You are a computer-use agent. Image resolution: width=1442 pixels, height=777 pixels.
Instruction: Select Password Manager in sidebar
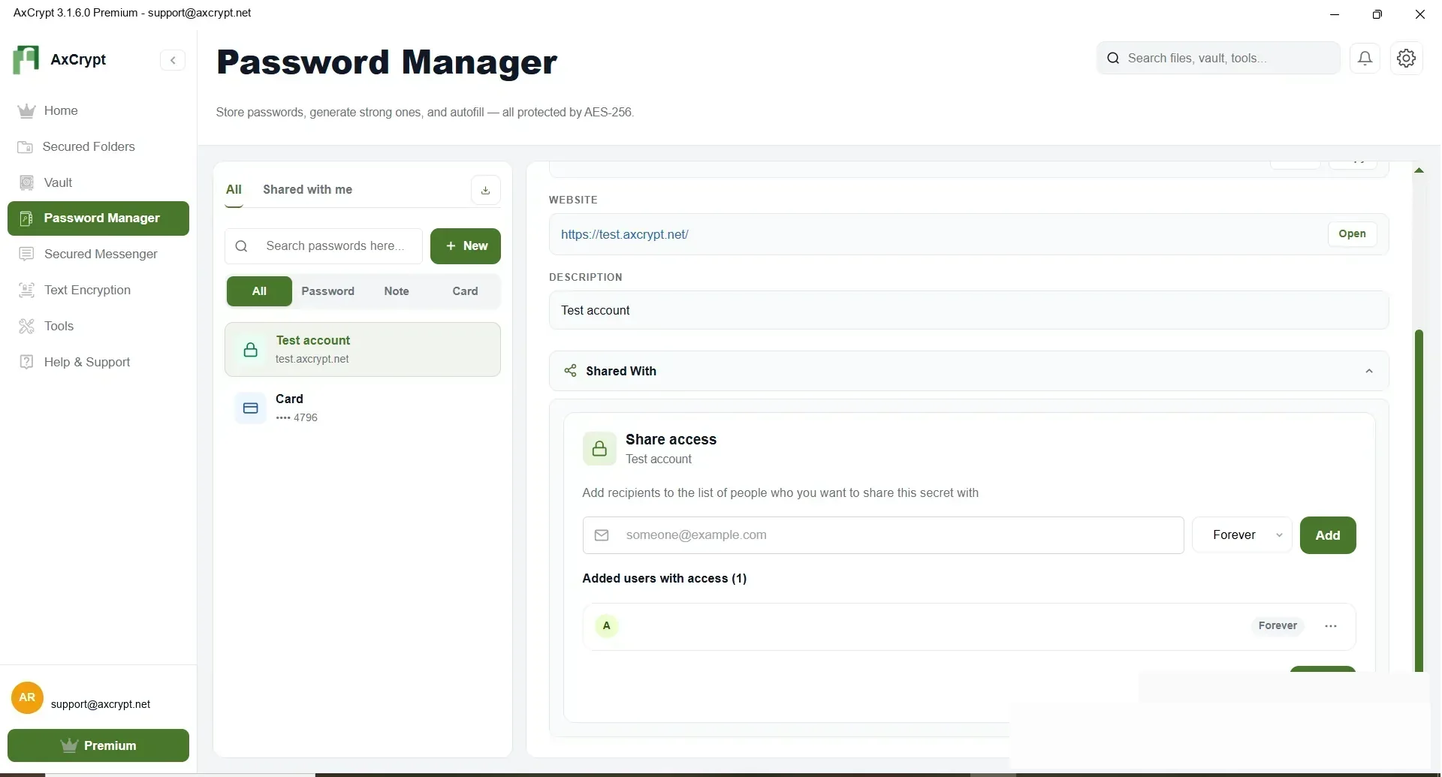pos(98,218)
